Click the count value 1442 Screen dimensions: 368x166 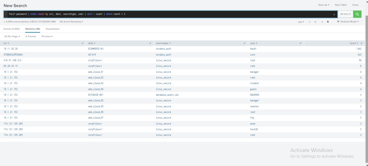359,49
